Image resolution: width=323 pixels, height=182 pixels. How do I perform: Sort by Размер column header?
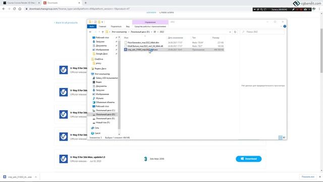pos(216,38)
